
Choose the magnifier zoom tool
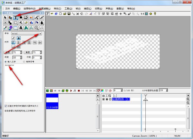36,28
